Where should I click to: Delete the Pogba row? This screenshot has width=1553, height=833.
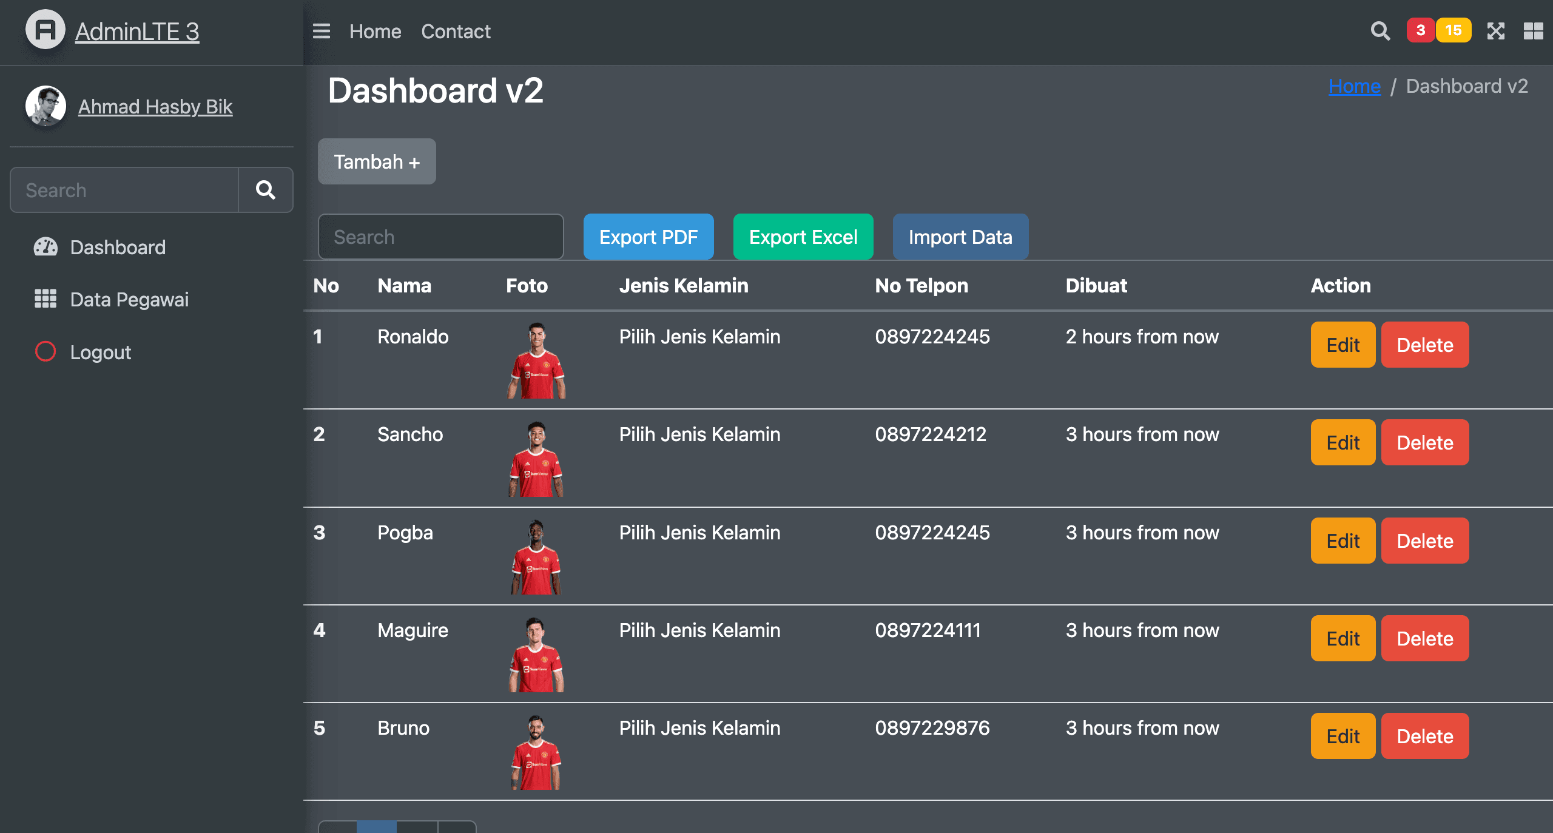(x=1425, y=541)
